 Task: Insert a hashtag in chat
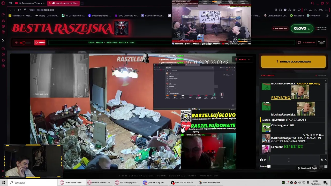tap(265, 160)
